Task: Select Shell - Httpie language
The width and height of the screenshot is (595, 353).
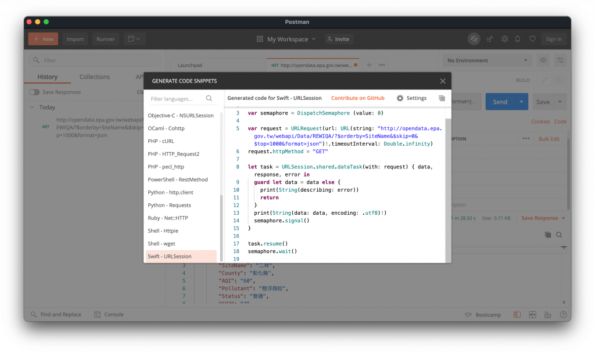Action: (x=181, y=231)
